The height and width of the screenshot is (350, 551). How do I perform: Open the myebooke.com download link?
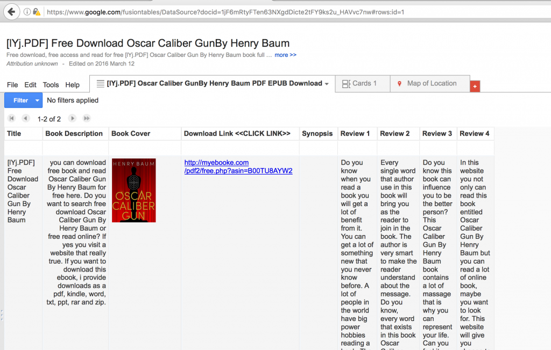coord(238,166)
